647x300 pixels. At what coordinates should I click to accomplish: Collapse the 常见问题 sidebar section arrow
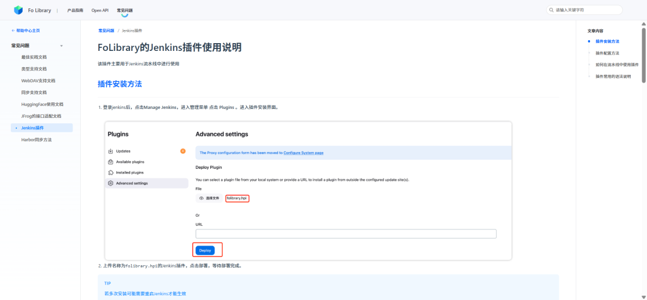62,46
